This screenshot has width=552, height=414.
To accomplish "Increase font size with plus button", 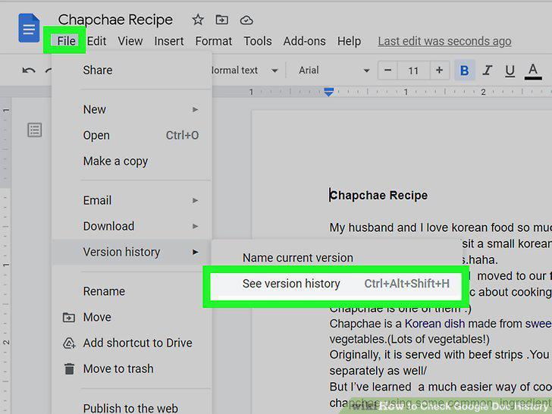I will coord(439,71).
